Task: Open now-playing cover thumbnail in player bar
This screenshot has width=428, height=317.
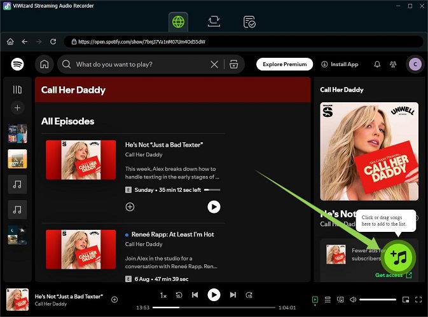Action: click(x=17, y=300)
